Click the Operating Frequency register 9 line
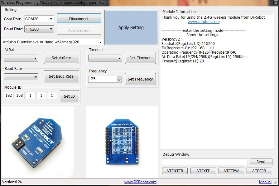279x186 pixels. click(199, 52)
